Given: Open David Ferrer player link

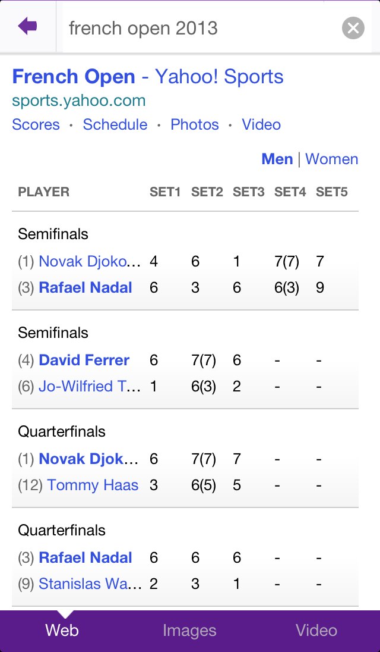Looking at the screenshot, I should (x=84, y=360).
